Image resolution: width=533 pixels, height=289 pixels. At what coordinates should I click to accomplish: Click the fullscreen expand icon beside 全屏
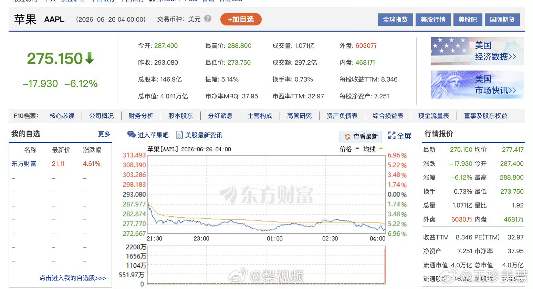click(391, 136)
